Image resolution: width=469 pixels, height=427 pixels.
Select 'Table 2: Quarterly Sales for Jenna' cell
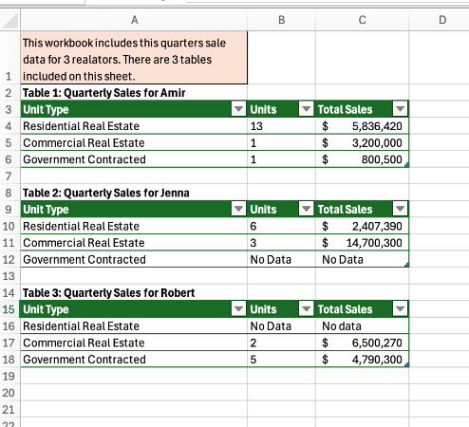point(134,193)
